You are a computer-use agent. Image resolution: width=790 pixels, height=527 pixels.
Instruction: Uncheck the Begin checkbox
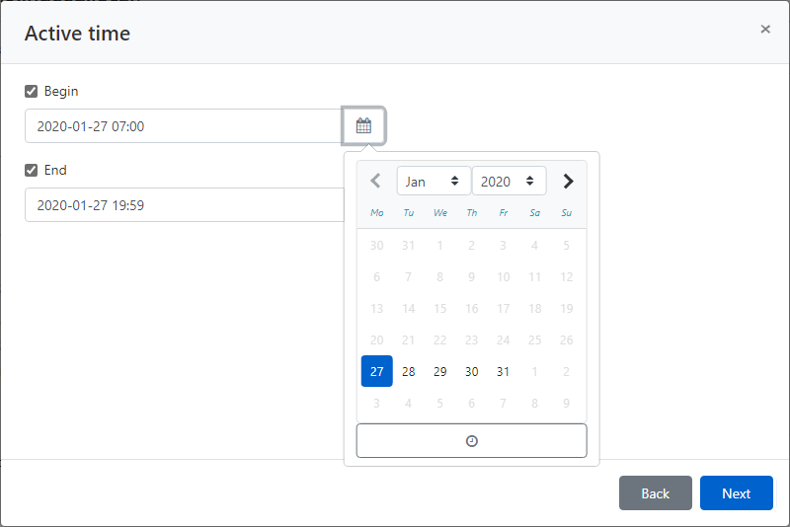point(32,92)
